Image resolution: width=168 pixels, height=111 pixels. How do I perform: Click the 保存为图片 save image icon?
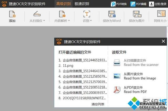(137, 14)
